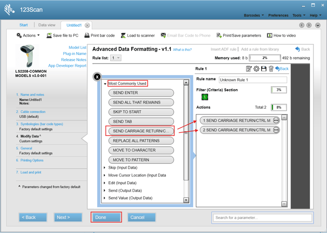The image size is (327, 233).
Task: Click Print bar code toolbar icon
Action: pyautogui.click(x=100, y=36)
